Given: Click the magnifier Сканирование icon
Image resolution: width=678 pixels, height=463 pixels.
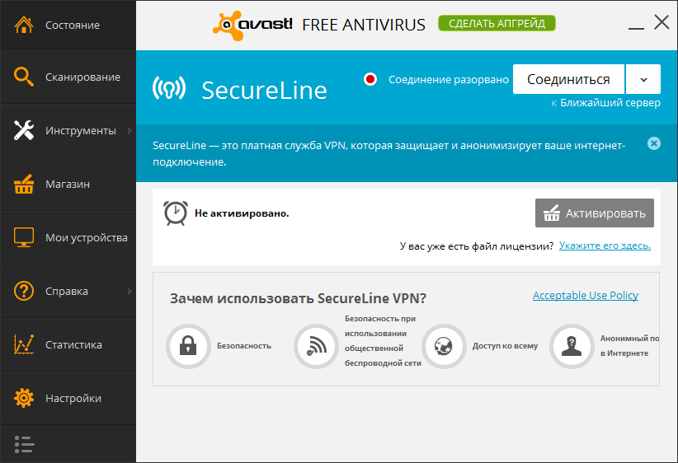Looking at the screenshot, I should 24,77.
